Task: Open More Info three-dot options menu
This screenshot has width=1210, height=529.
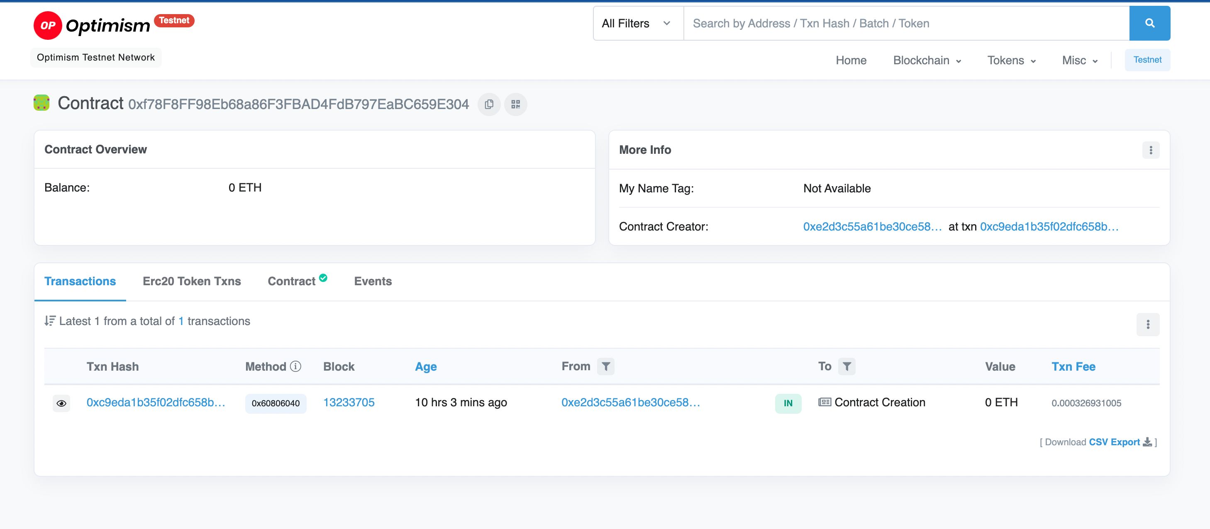Action: (x=1150, y=150)
